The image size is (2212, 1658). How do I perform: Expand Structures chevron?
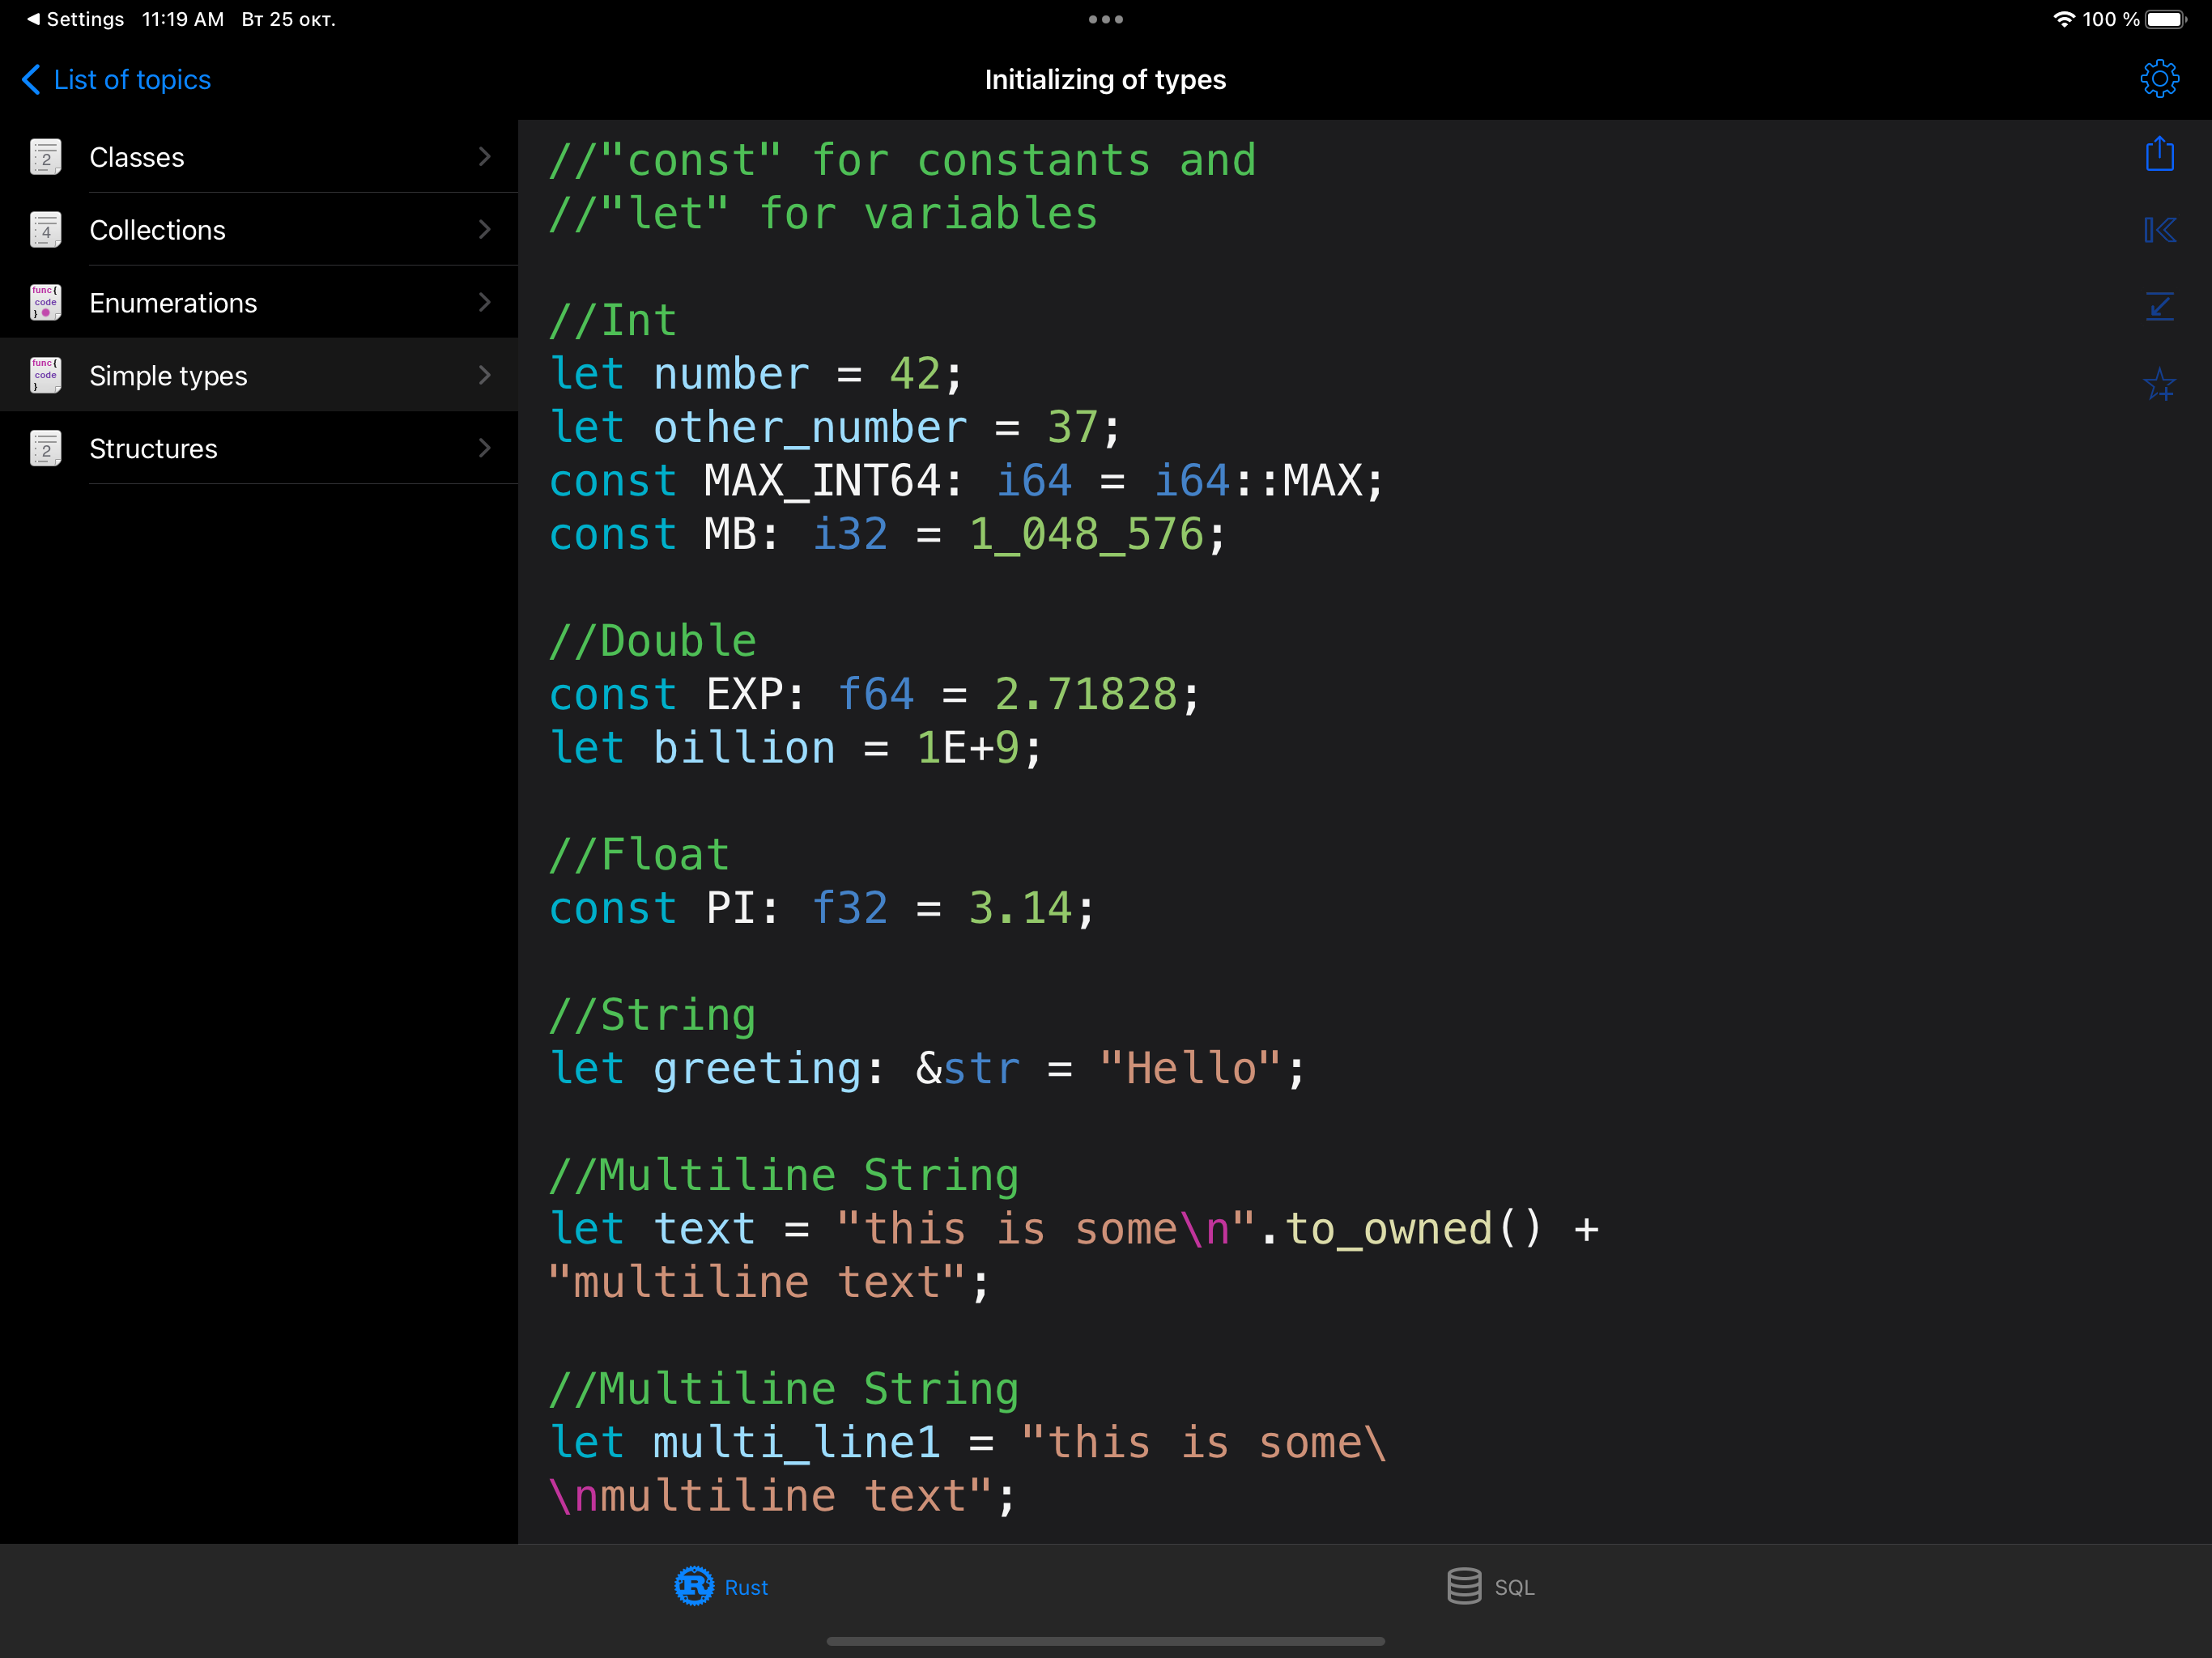tap(485, 448)
